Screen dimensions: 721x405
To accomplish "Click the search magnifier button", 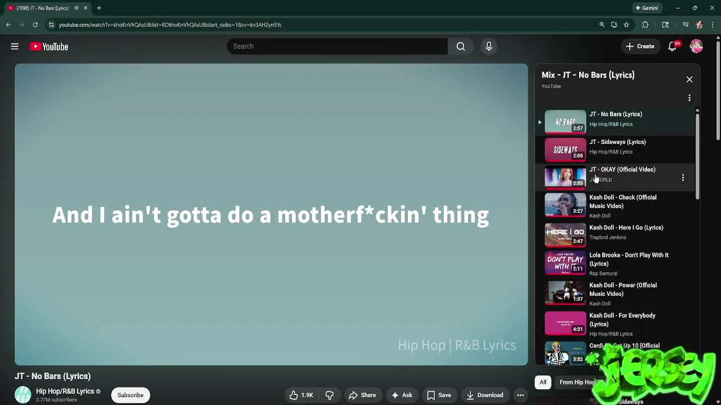I will coord(461,46).
